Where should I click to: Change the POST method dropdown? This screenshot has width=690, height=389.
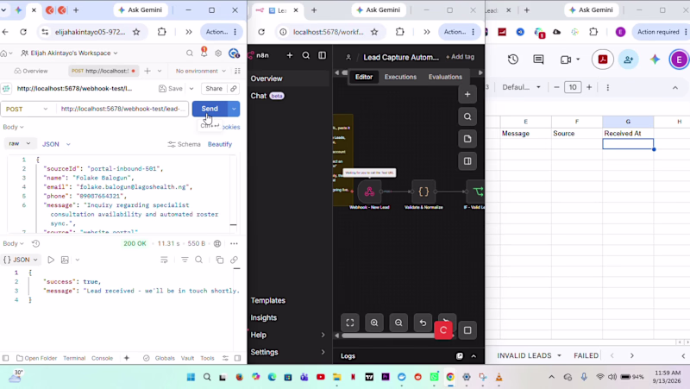[28, 109]
